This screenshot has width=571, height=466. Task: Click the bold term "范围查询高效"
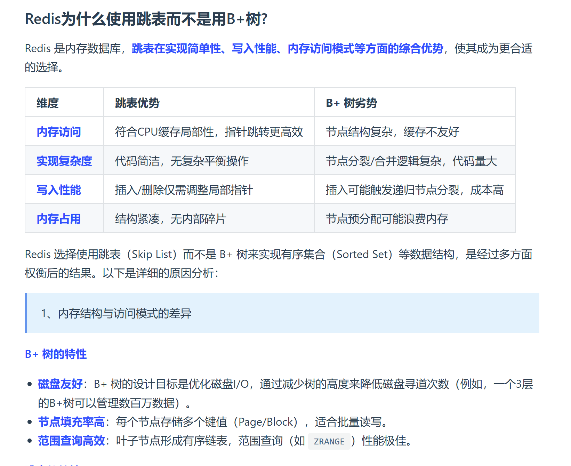coord(71,441)
